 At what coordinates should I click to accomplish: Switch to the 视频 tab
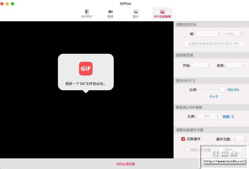(110, 14)
